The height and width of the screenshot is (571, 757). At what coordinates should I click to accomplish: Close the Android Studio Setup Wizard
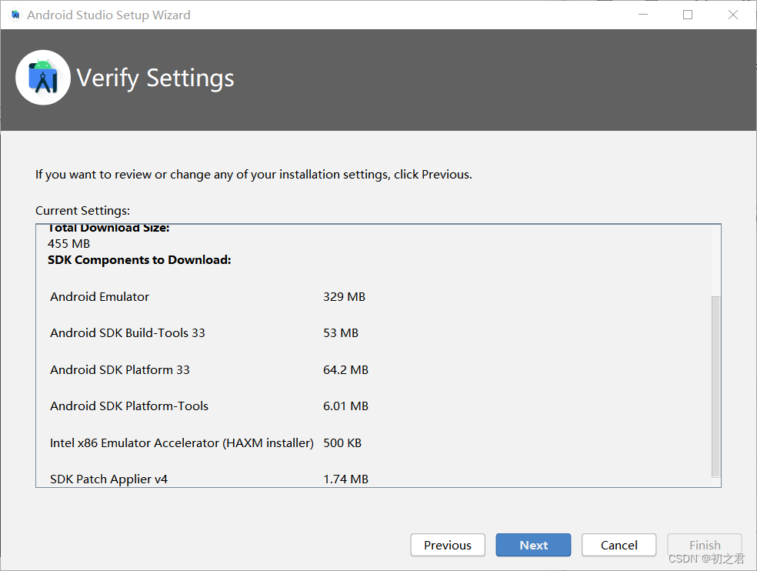click(x=732, y=14)
